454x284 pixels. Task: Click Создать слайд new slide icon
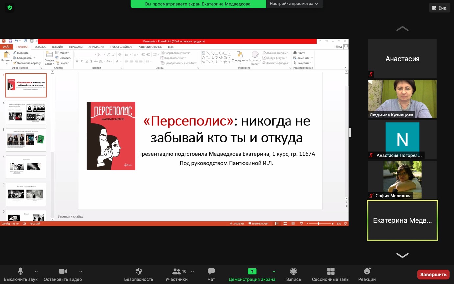49,54
